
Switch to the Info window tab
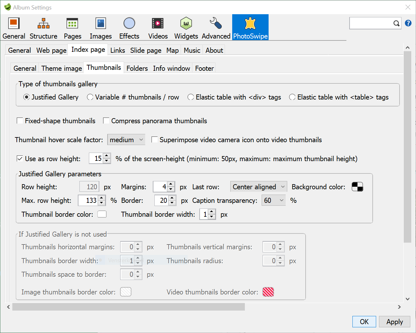171,68
